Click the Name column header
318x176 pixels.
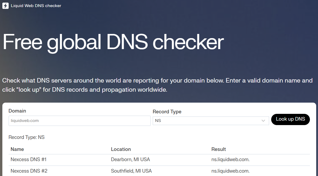coord(17,149)
